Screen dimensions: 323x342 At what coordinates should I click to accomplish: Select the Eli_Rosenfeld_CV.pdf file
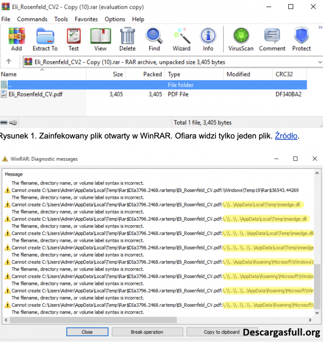(x=35, y=94)
